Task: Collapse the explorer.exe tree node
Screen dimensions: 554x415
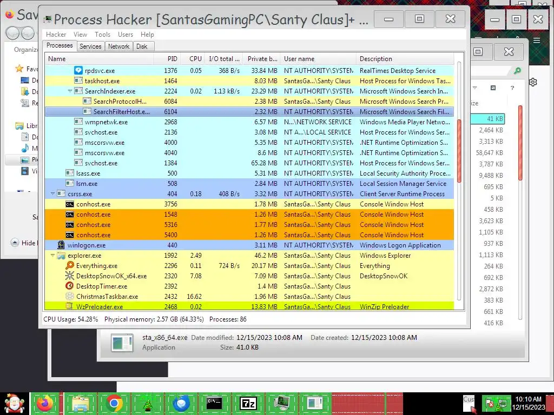Action: 52,256
